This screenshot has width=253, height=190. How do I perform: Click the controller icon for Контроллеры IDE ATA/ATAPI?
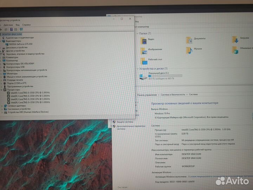pos(4,64)
